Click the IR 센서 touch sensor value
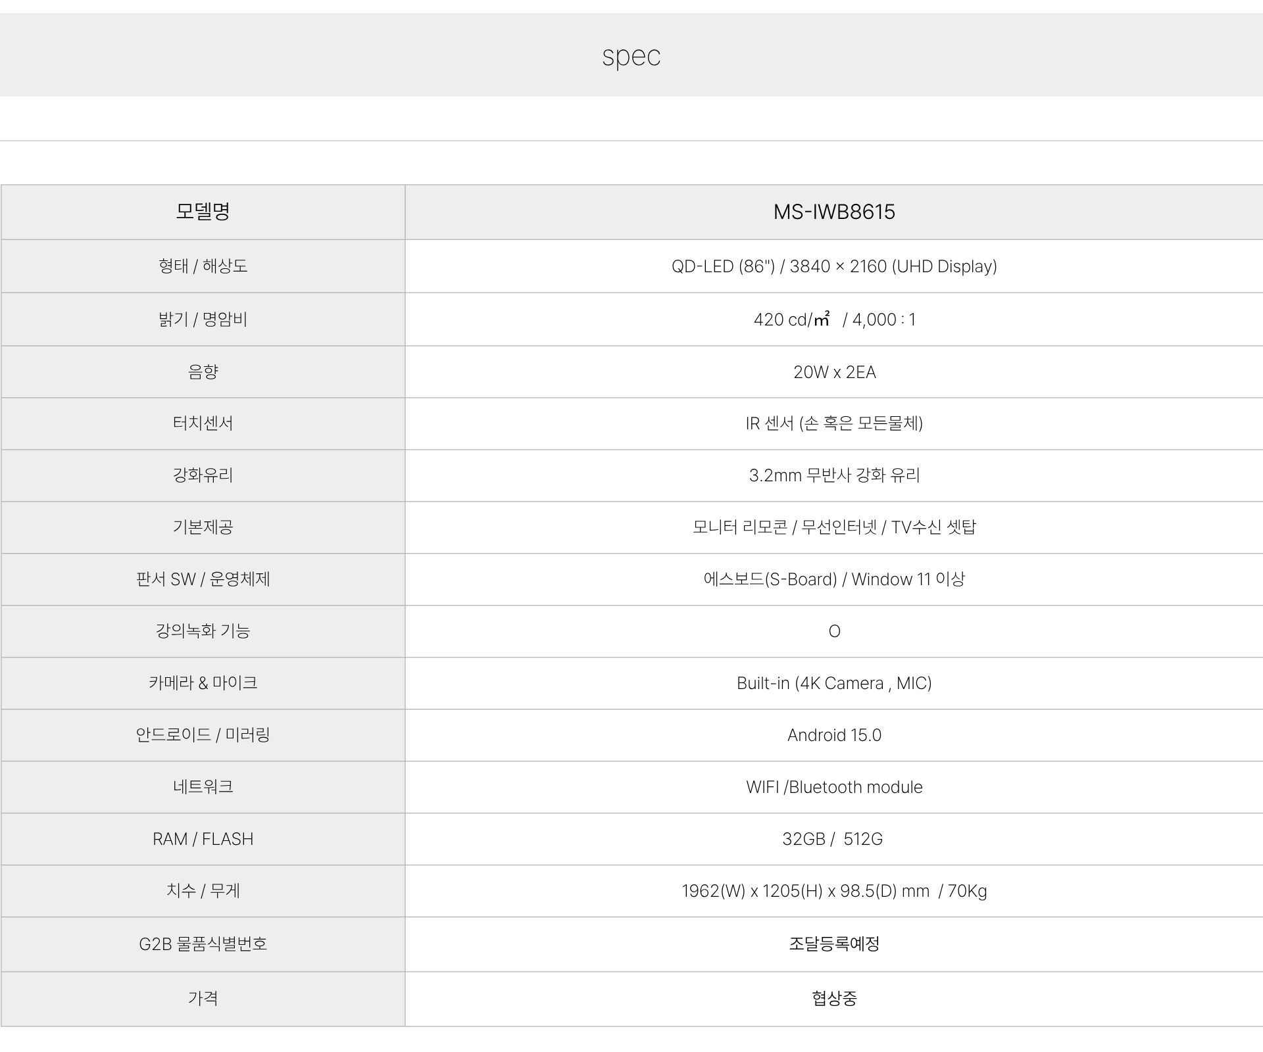 click(x=833, y=423)
